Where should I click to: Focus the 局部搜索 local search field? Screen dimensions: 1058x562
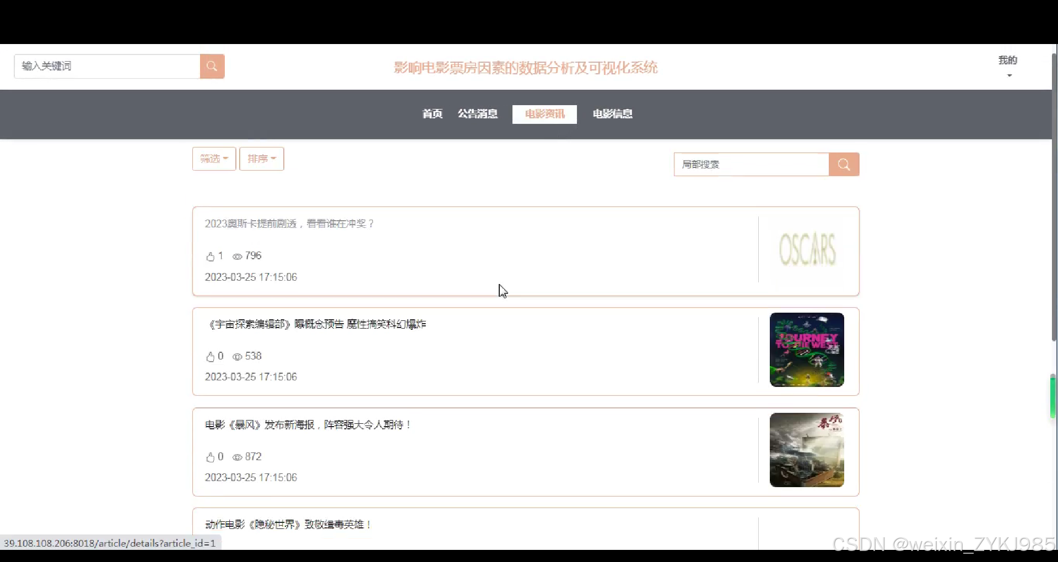click(751, 165)
